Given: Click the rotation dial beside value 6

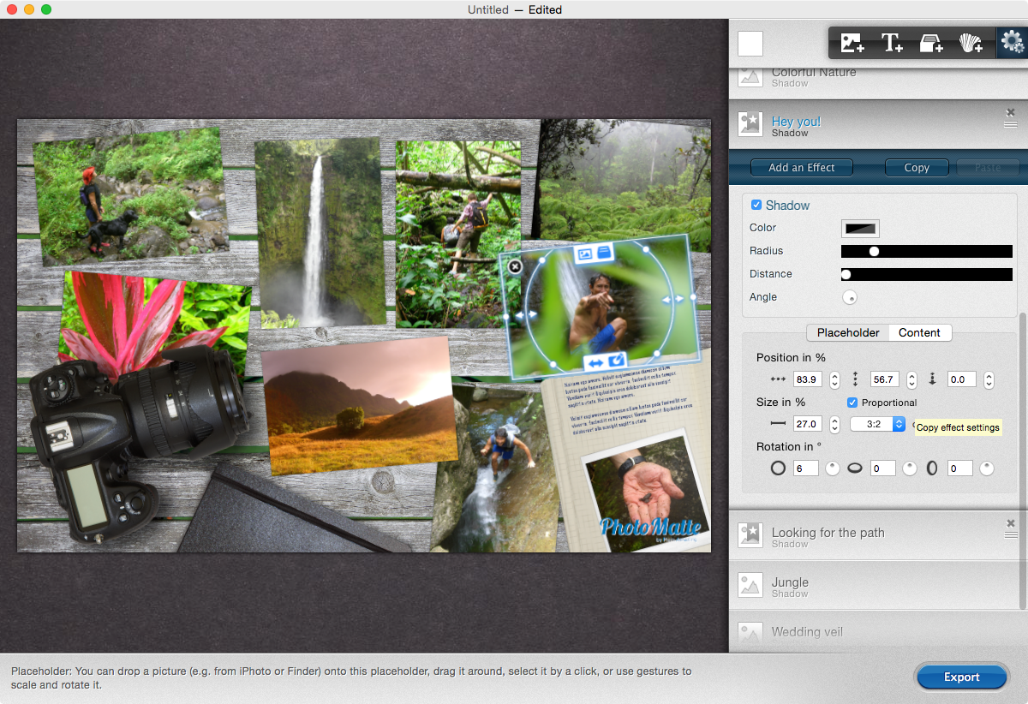Looking at the screenshot, I should [x=832, y=468].
